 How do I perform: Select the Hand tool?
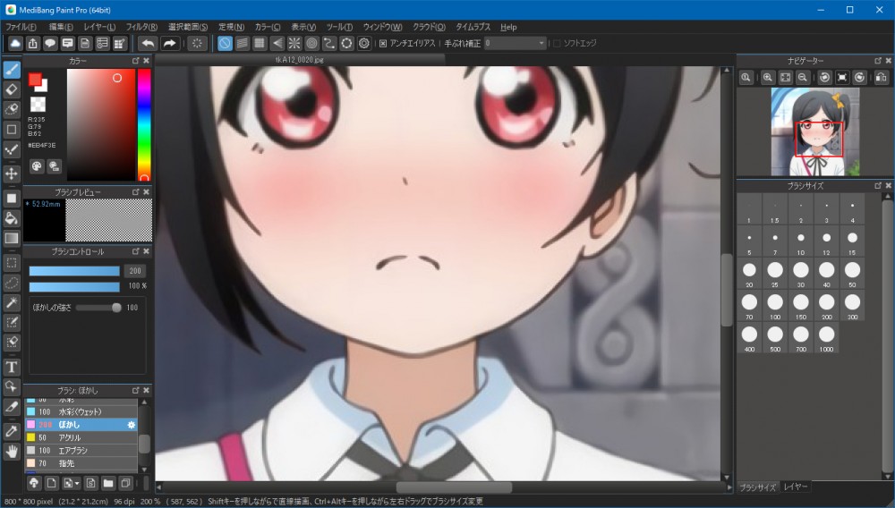click(12, 453)
